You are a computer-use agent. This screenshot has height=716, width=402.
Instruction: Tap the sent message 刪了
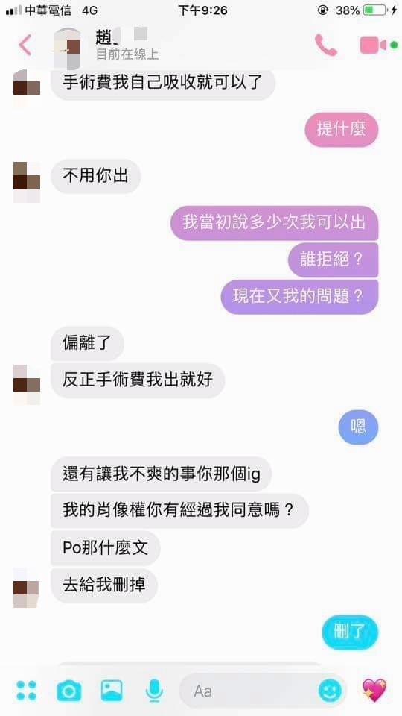tap(350, 632)
